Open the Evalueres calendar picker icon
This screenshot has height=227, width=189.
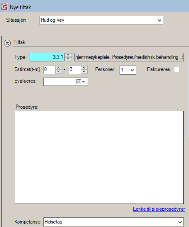pos(81,82)
